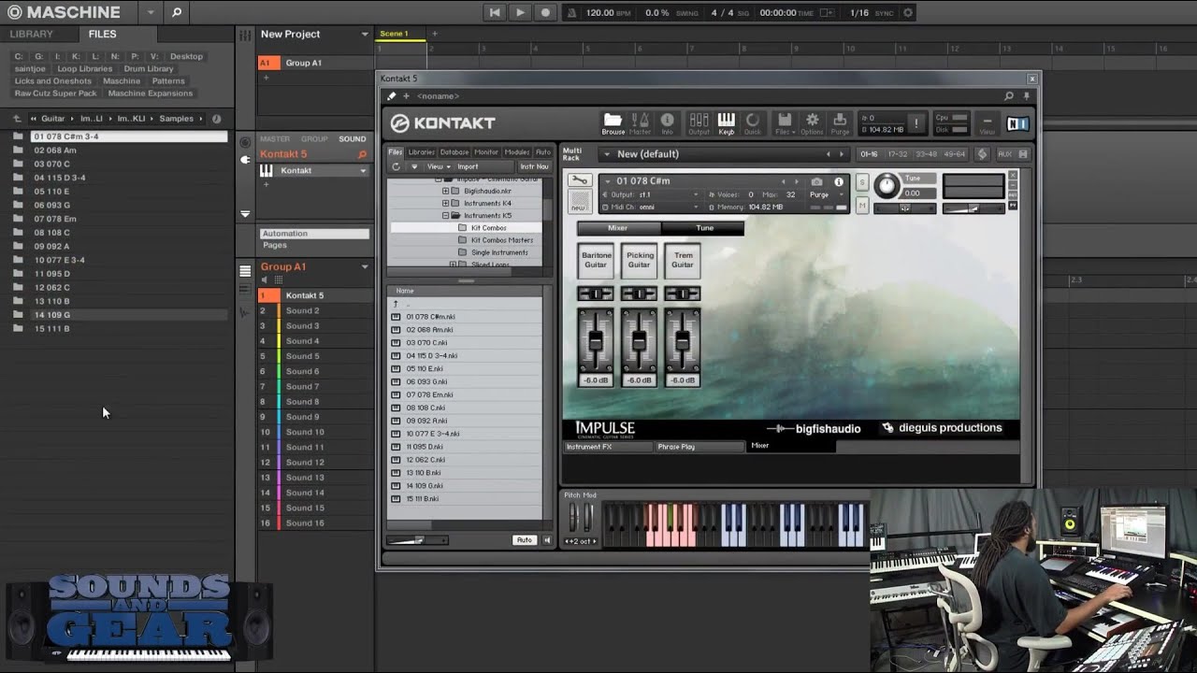The width and height of the screenshot is (1197, 673).
Task: Click the NI logo in Kontakt
Action: [1017, 123]
